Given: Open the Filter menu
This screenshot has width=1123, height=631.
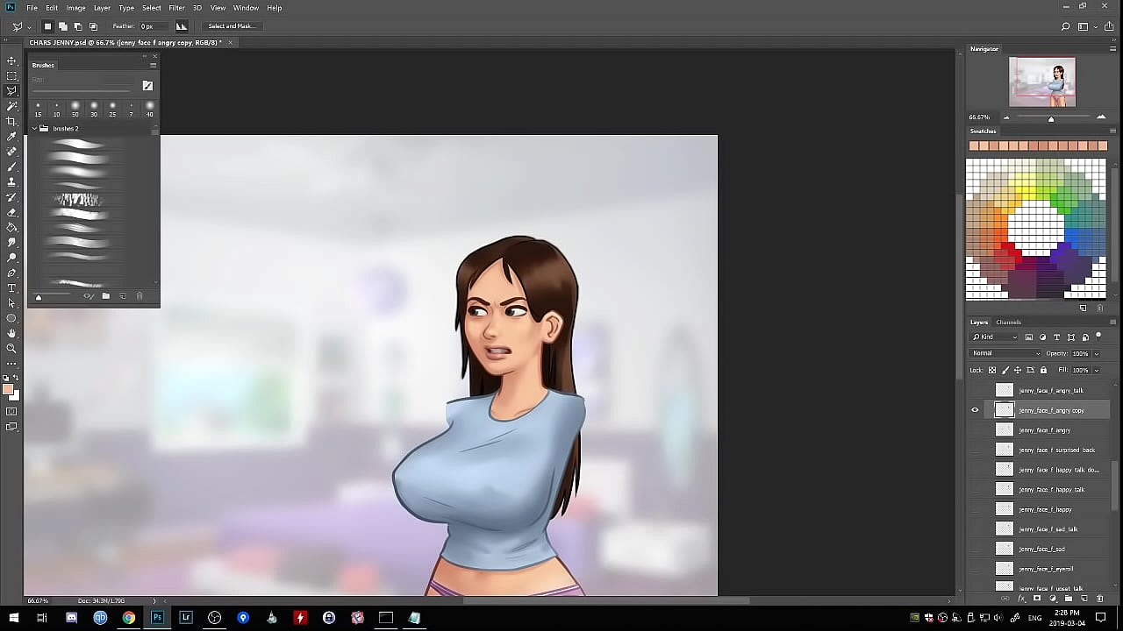Looking at the screenshot, I should click(x=176, y=8).
